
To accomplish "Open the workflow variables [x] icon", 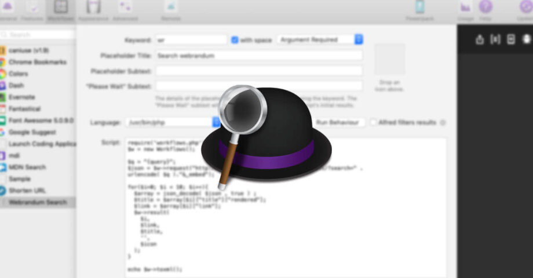I will pos(495,39).
